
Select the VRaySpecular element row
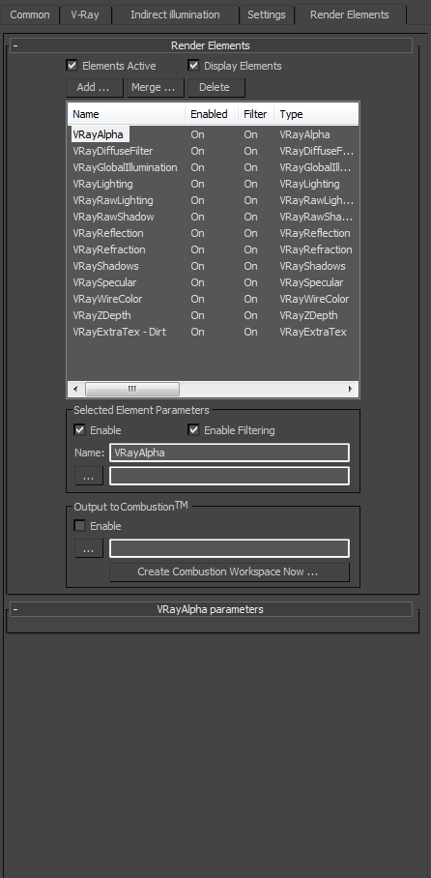tap(213, 282)
